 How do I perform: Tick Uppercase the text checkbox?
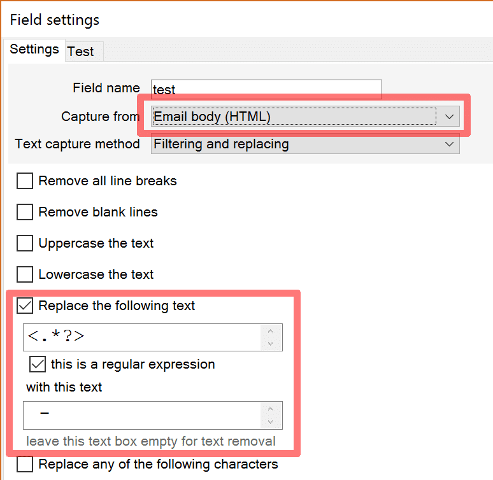tap(25, 243)
